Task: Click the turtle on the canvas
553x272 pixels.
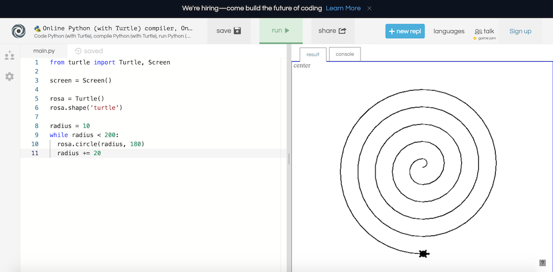Action: 424,254
